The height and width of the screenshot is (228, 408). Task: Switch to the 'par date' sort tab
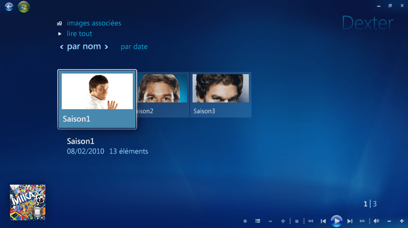pos(134,47)
